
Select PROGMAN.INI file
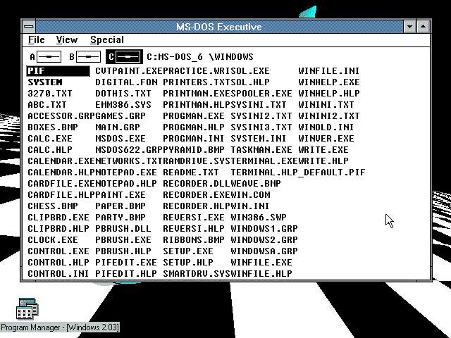pos(194,138)
